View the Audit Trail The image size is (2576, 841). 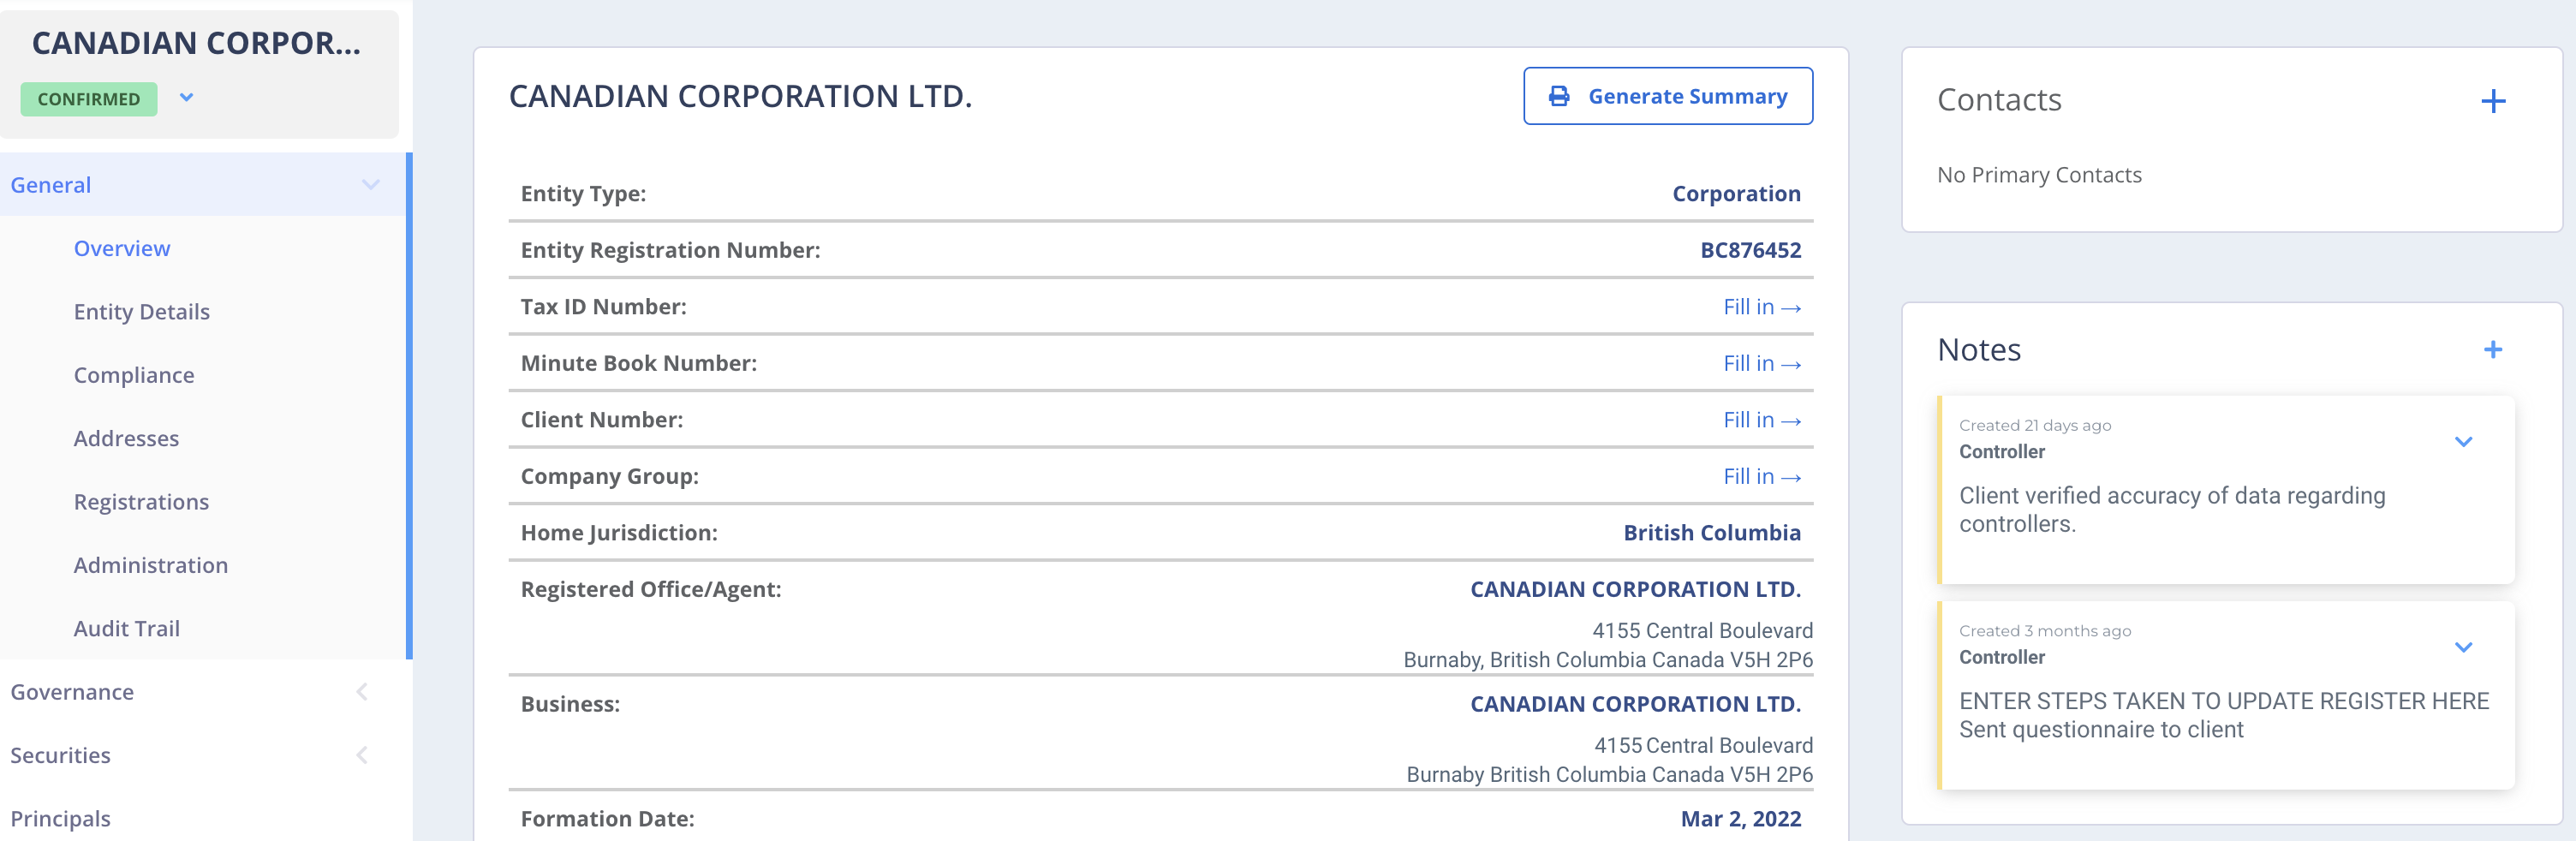127,628
